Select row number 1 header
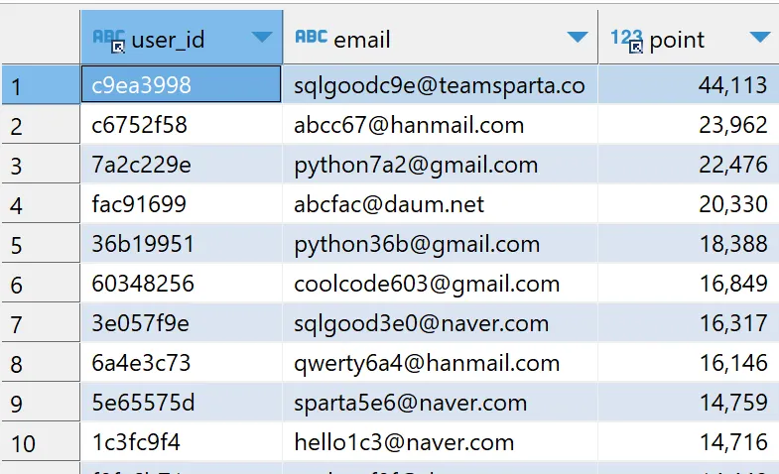 [41, 84]
